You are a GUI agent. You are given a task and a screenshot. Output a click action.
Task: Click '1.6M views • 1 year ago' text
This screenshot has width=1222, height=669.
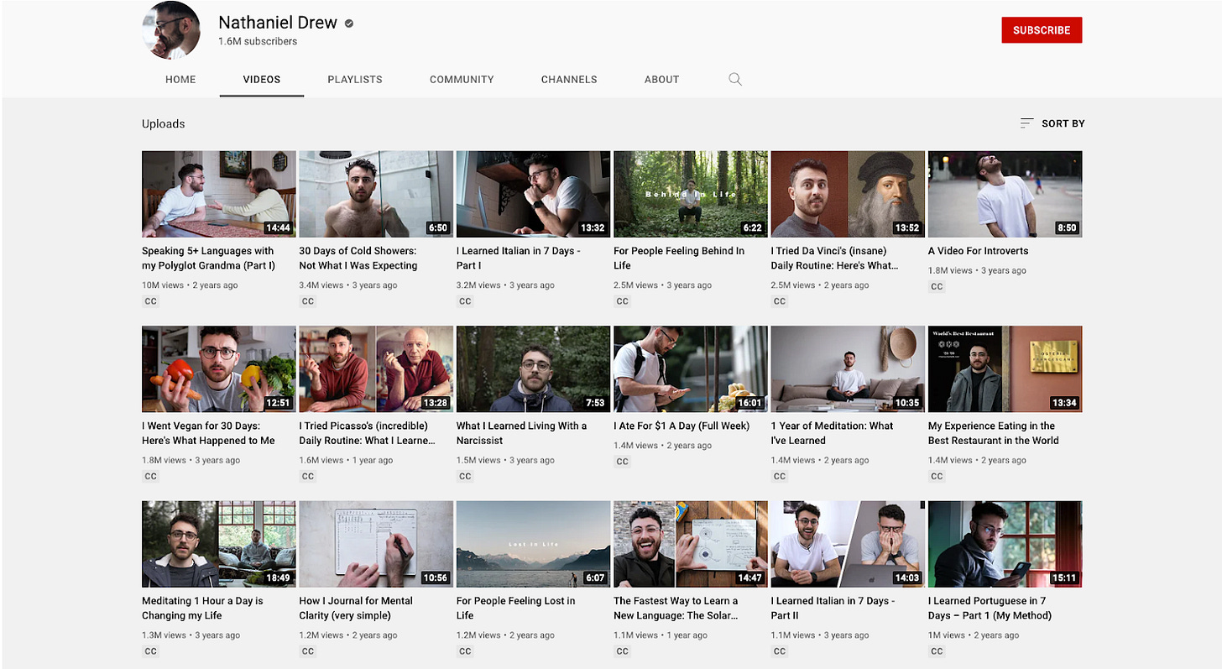[x=346, y=460]
